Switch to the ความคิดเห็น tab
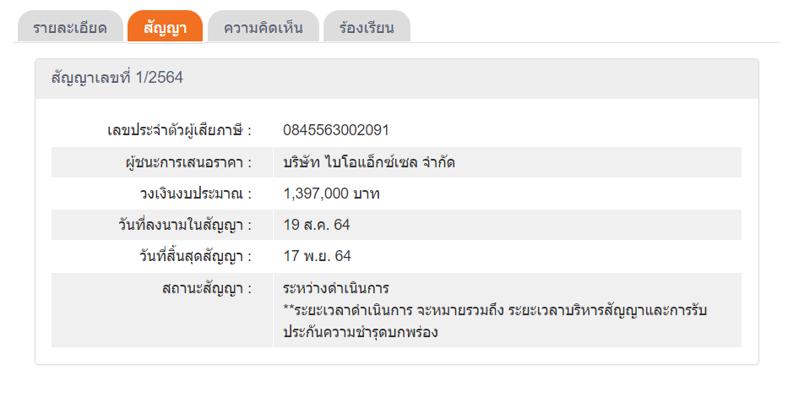 263,28
